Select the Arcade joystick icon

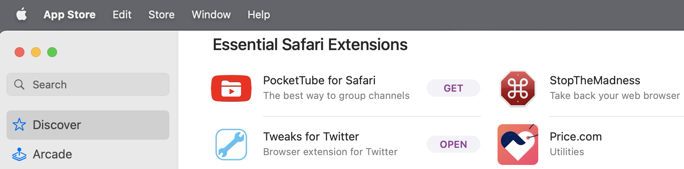(20, 154)
